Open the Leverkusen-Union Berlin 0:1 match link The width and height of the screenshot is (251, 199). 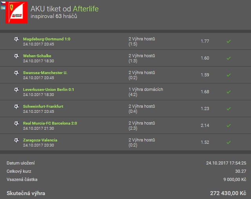coord(49,90)
